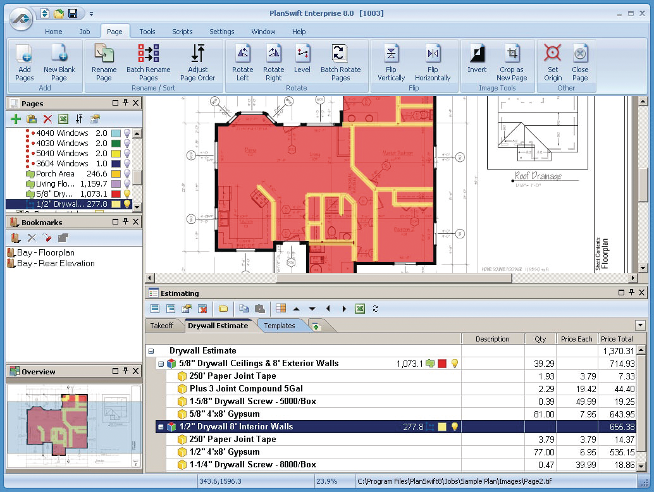Click the plan view horizontal scrollbar
This screenshot has width=654, height=492.
(x=394, y=278)
